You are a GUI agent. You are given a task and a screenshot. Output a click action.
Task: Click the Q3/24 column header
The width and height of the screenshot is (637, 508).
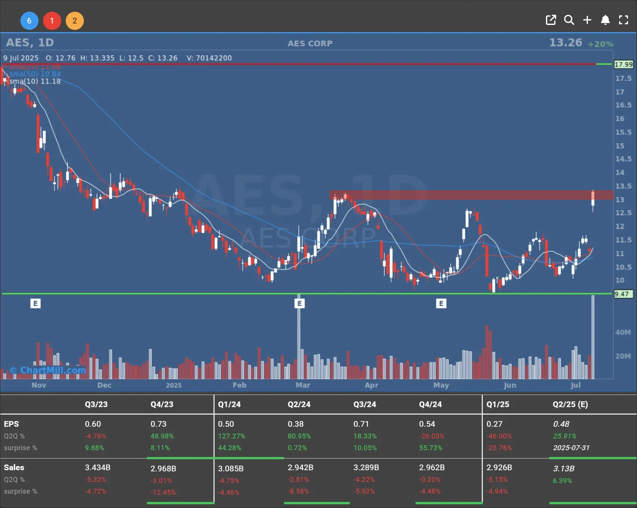[365, 404]
